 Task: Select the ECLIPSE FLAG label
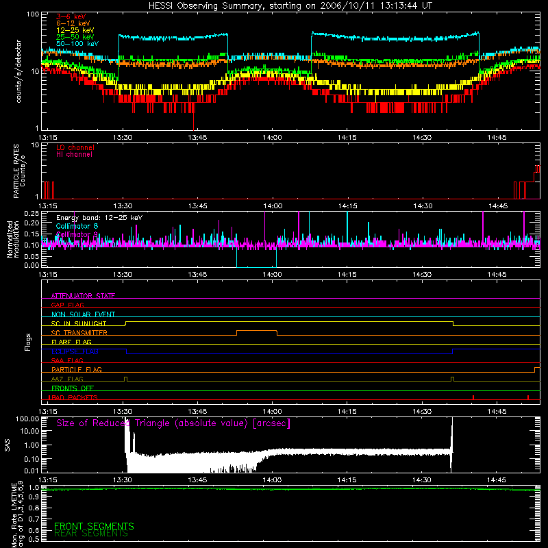tap(75, 351)
